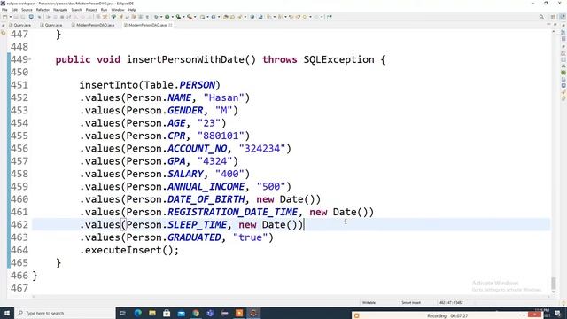The image size is (567, 319).
Task: Click the editor area minimize icon
Action: tap(548, 25)
